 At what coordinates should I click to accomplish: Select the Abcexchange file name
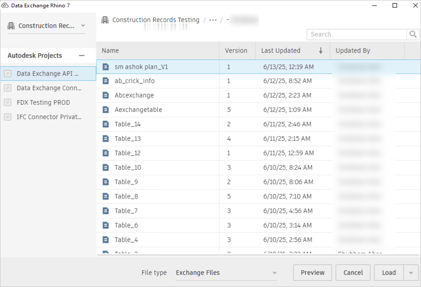coord(134,95)
